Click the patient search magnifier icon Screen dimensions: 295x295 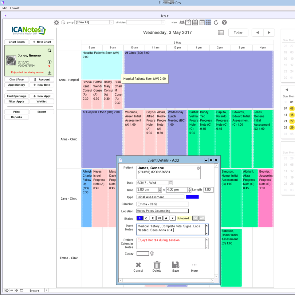49,50
